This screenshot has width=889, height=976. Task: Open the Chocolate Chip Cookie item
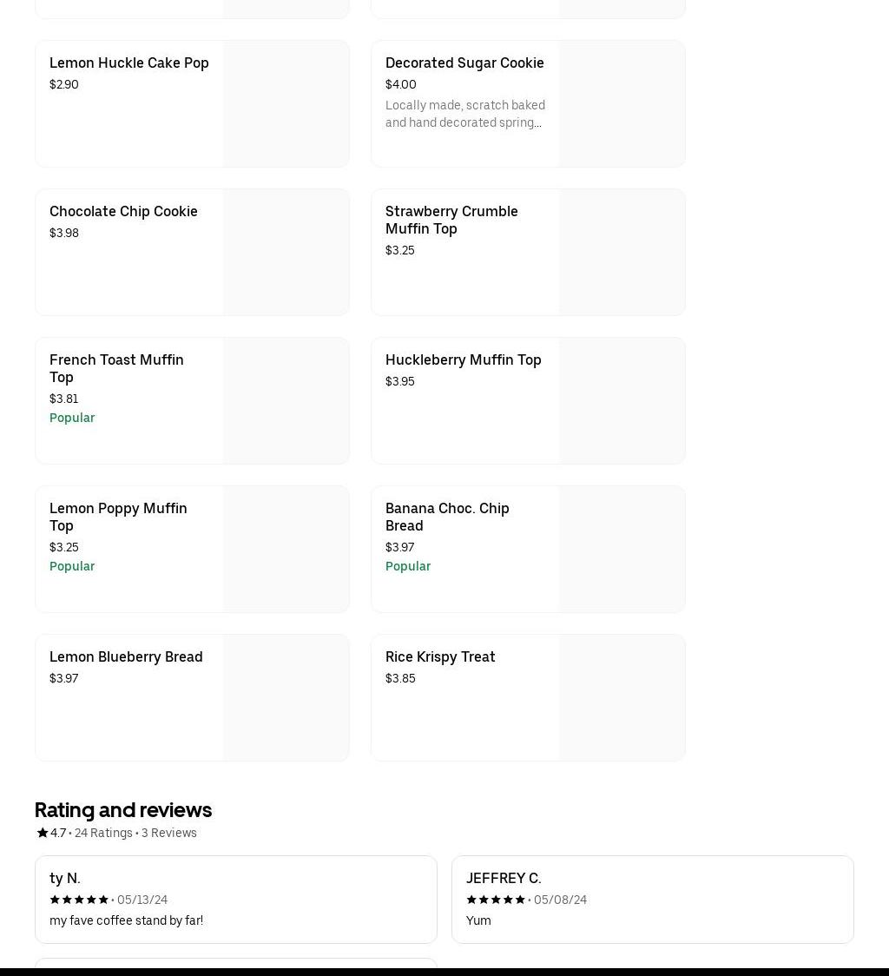(x=123, y=212)
